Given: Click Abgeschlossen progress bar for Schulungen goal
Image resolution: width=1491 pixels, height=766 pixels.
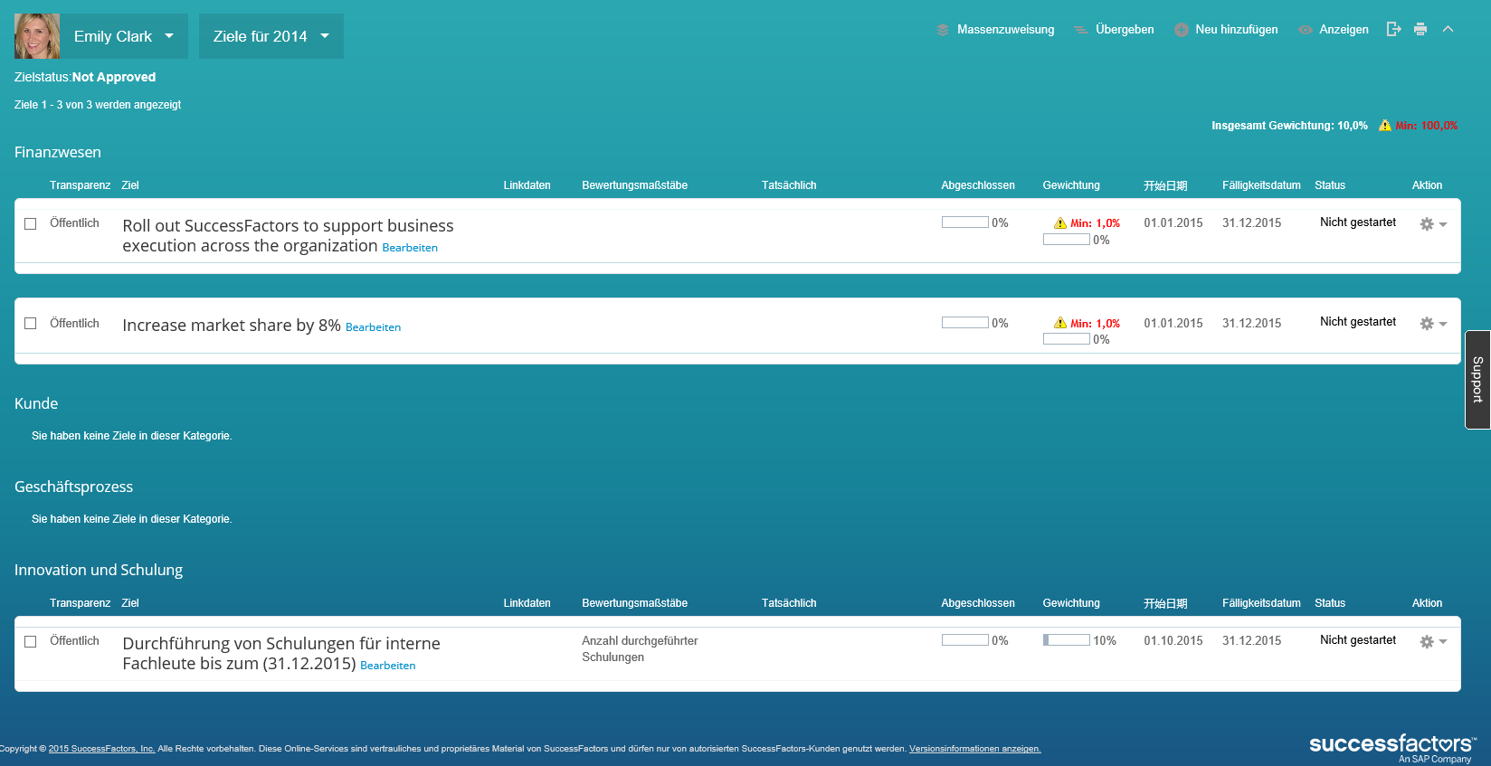Looking at the screenshot, I should 964,640.
